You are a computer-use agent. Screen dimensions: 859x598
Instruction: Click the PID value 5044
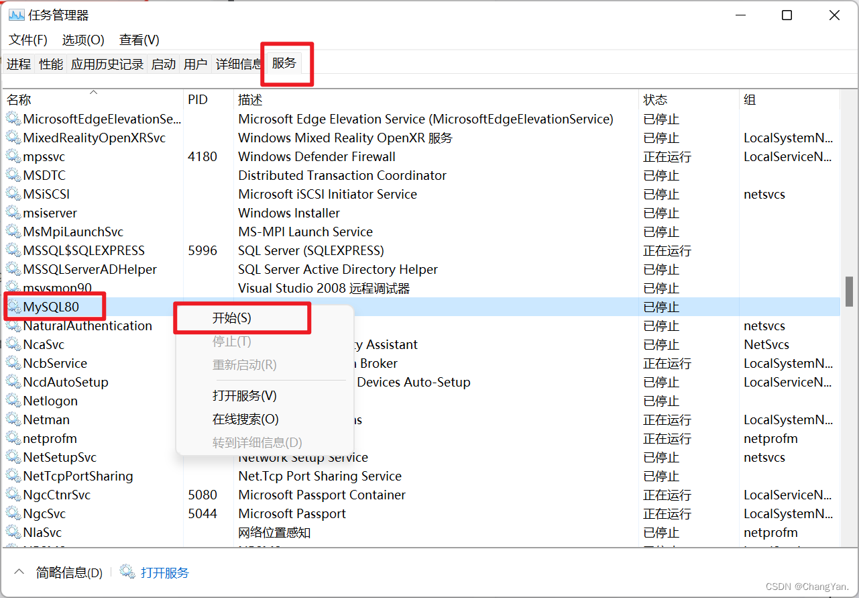pos(203,514)
